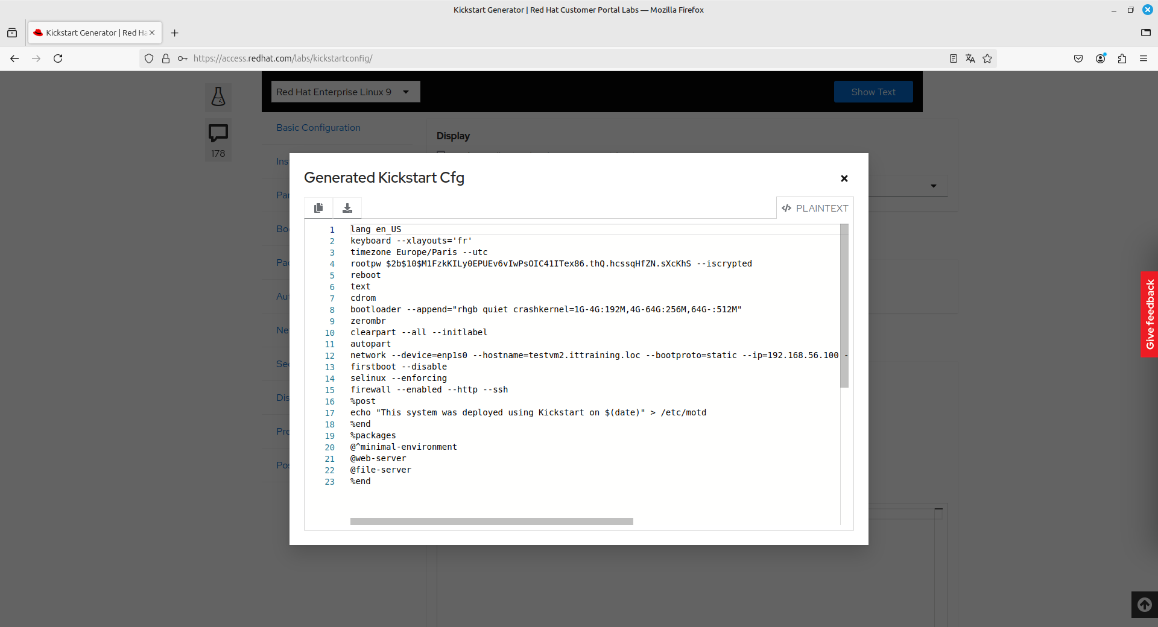Close the Generated Kickstart Cfg dialog
The width and height of the screenshot is (1158, 627).
point(844,178)
